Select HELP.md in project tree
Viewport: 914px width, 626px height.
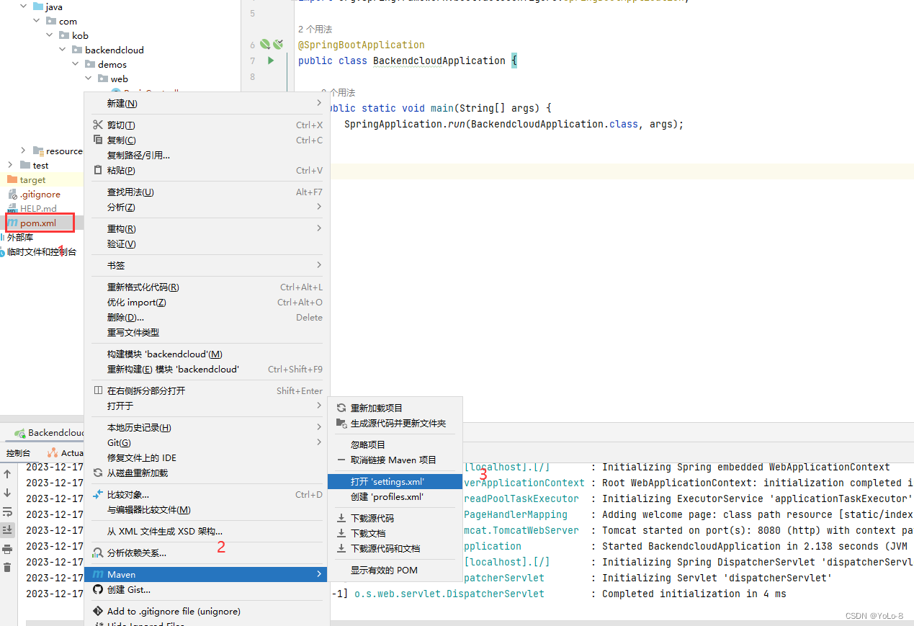38,208
